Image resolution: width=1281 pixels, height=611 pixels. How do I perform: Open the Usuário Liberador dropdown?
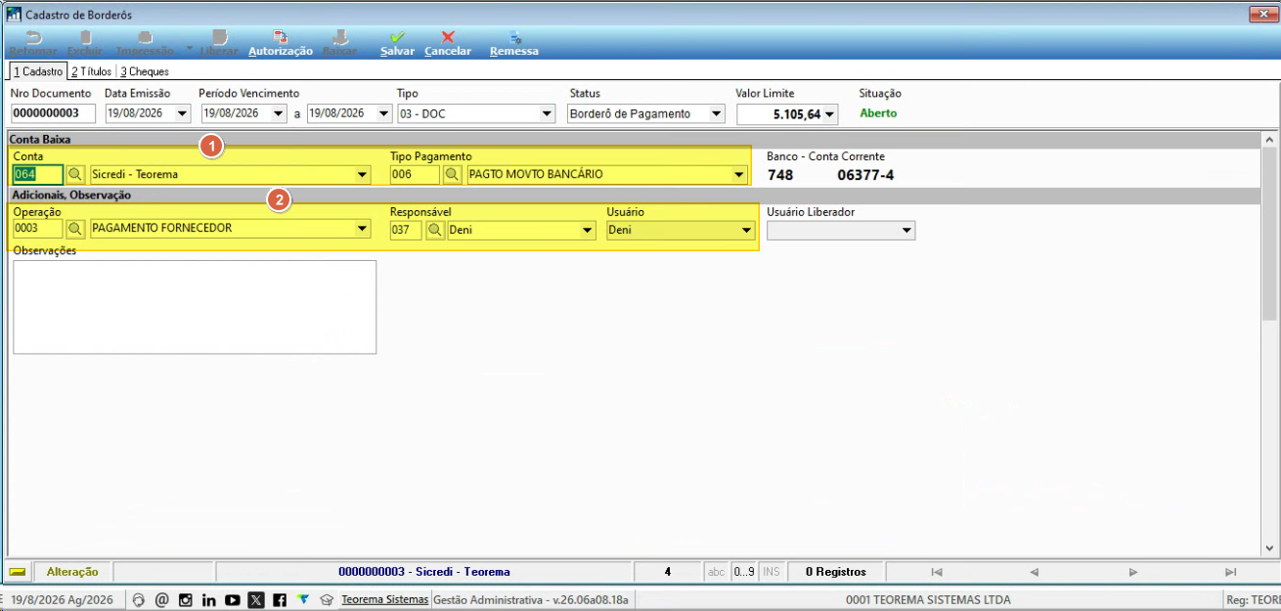pyautogui.click(x=907, y=231)
